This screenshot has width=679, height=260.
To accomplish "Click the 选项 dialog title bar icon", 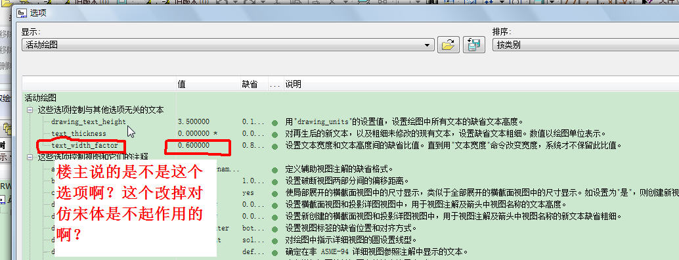I will click(x=21, y=13).
